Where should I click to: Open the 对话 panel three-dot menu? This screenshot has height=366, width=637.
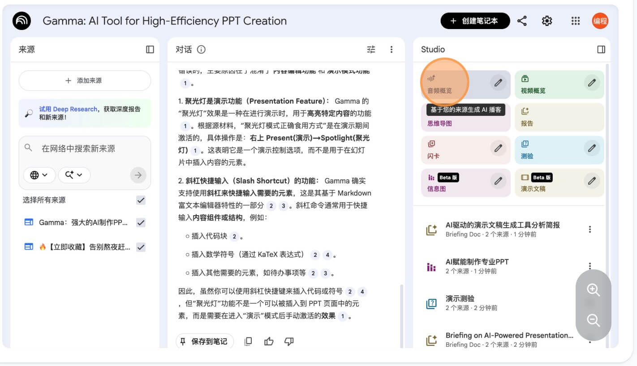[392, 50]
